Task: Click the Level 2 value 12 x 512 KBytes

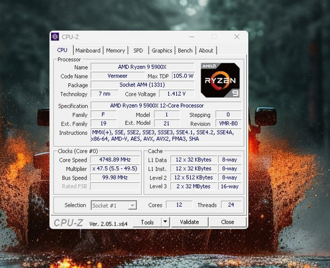Action: [193, 178]
